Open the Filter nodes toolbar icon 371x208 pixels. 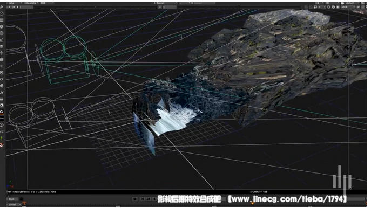(x=2, y=33)
